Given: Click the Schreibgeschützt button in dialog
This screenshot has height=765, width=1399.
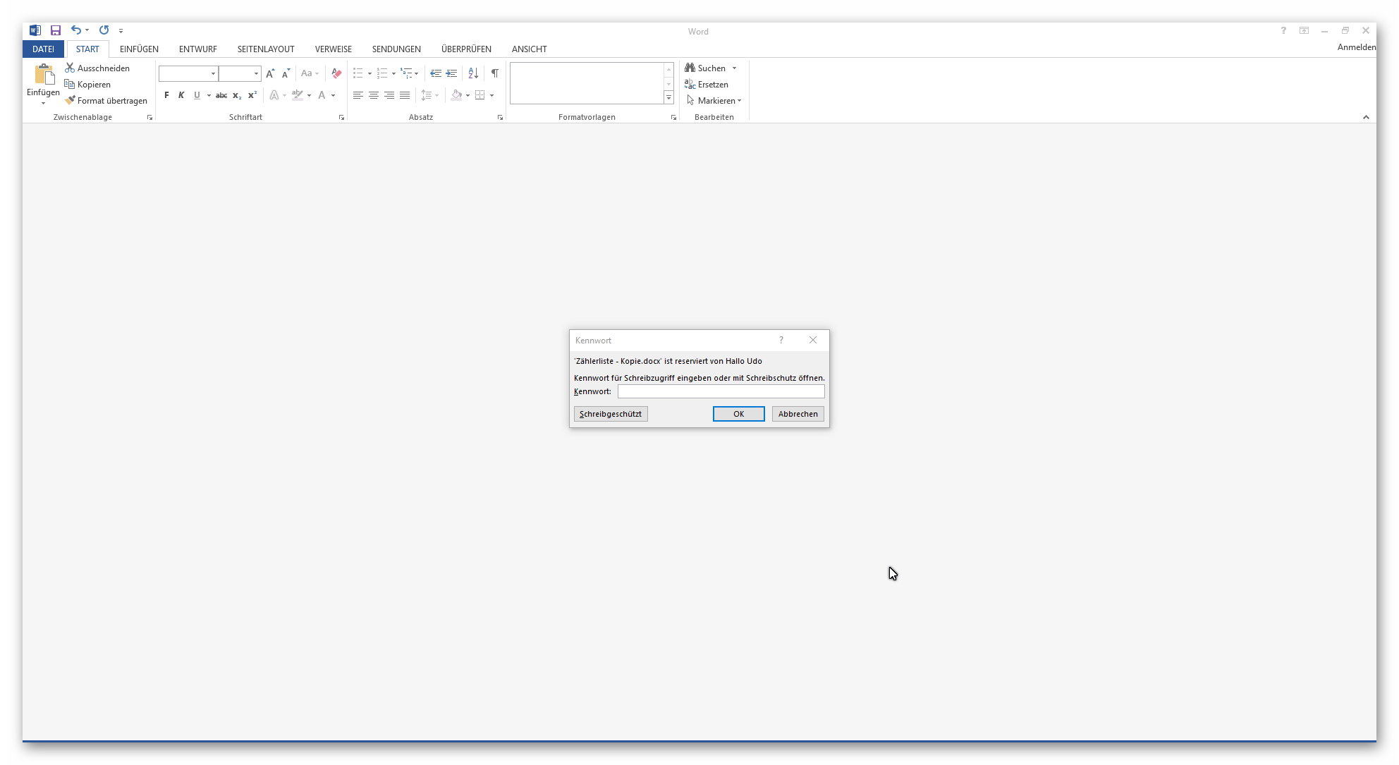Looking at the screenshot, I should pyautogui.click(x=610, y=414).
